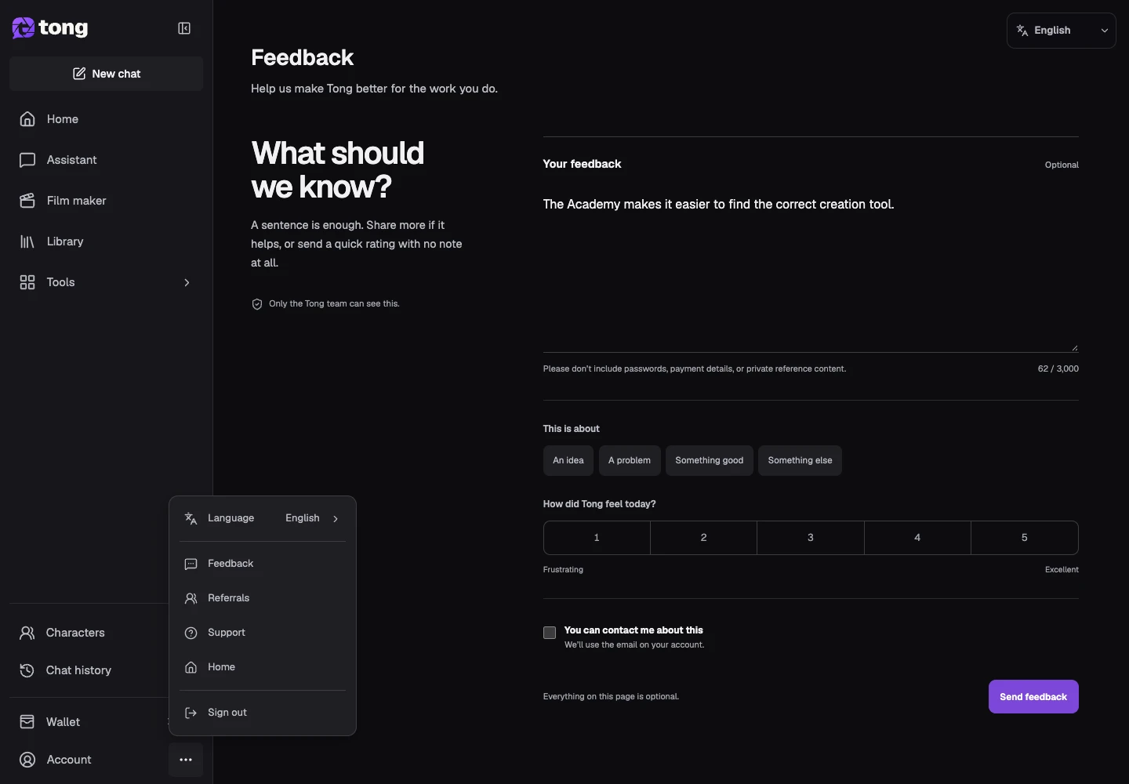Select the A problem tag

pyautogui.click(x=630, y=460)
